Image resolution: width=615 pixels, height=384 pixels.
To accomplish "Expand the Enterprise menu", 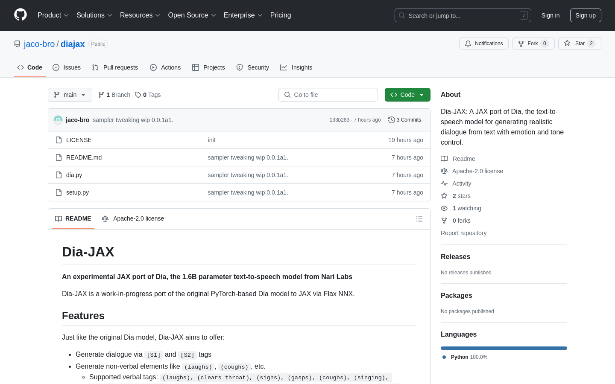I will coord(243,15).
